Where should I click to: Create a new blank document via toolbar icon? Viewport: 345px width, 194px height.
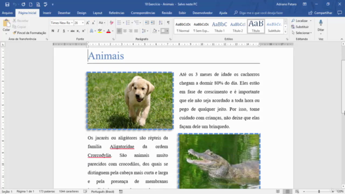31,4
